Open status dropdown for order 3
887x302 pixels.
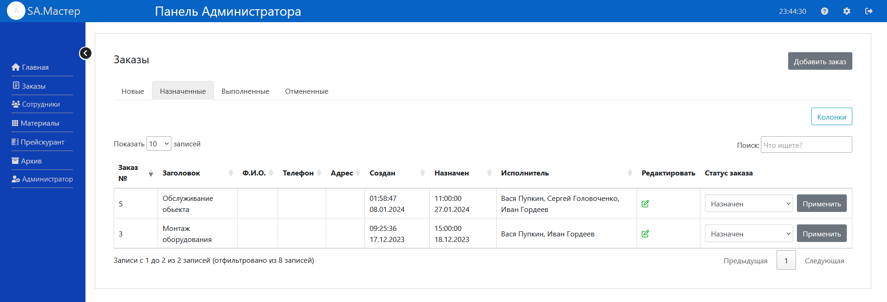[x=748, y=234]
